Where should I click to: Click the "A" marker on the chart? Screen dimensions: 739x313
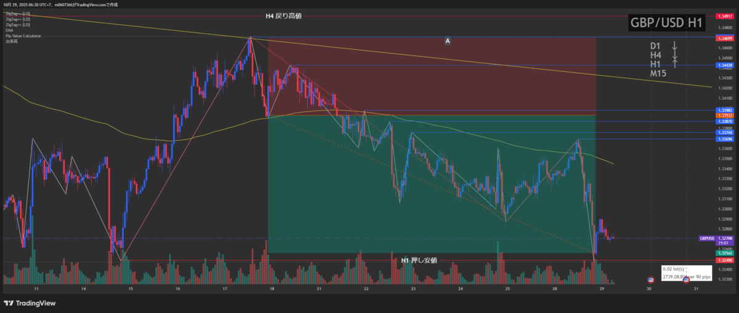click(x=448, y=41)
